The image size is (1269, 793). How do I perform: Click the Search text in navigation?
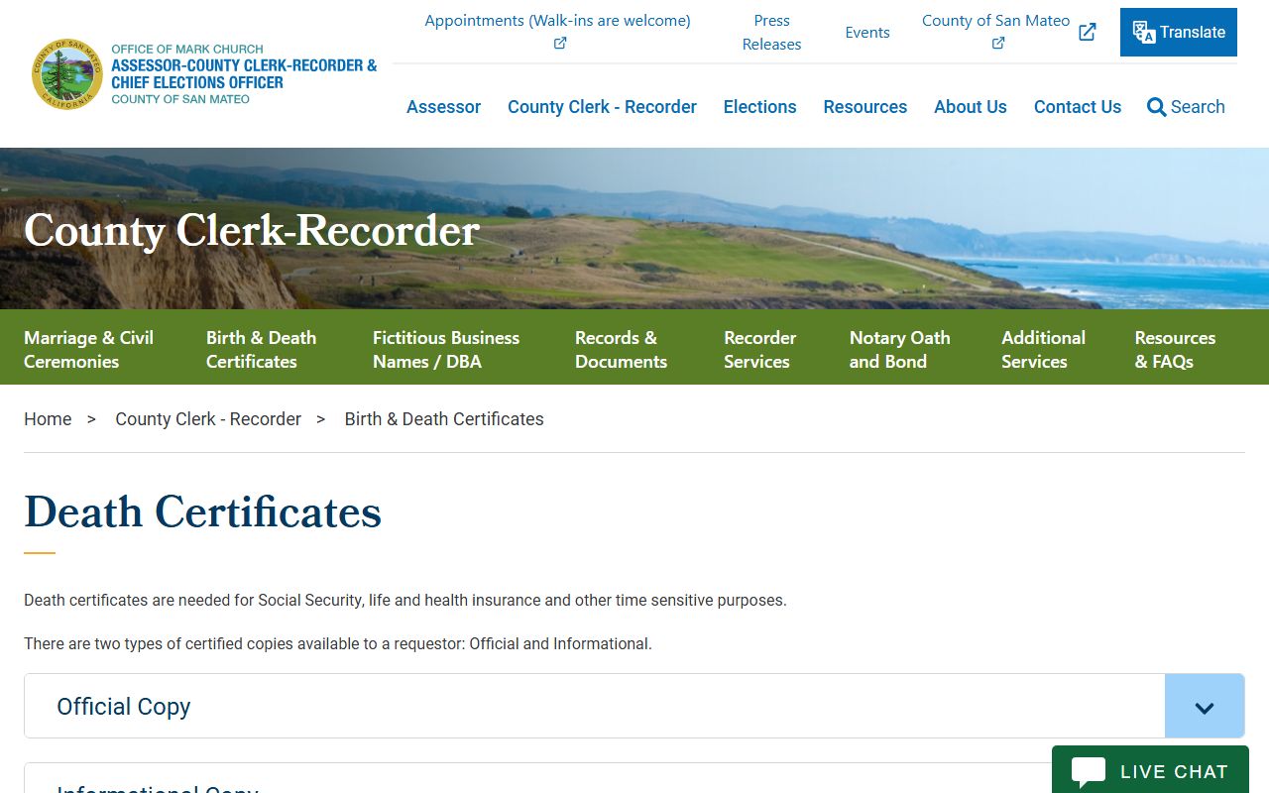point(1198,107)
